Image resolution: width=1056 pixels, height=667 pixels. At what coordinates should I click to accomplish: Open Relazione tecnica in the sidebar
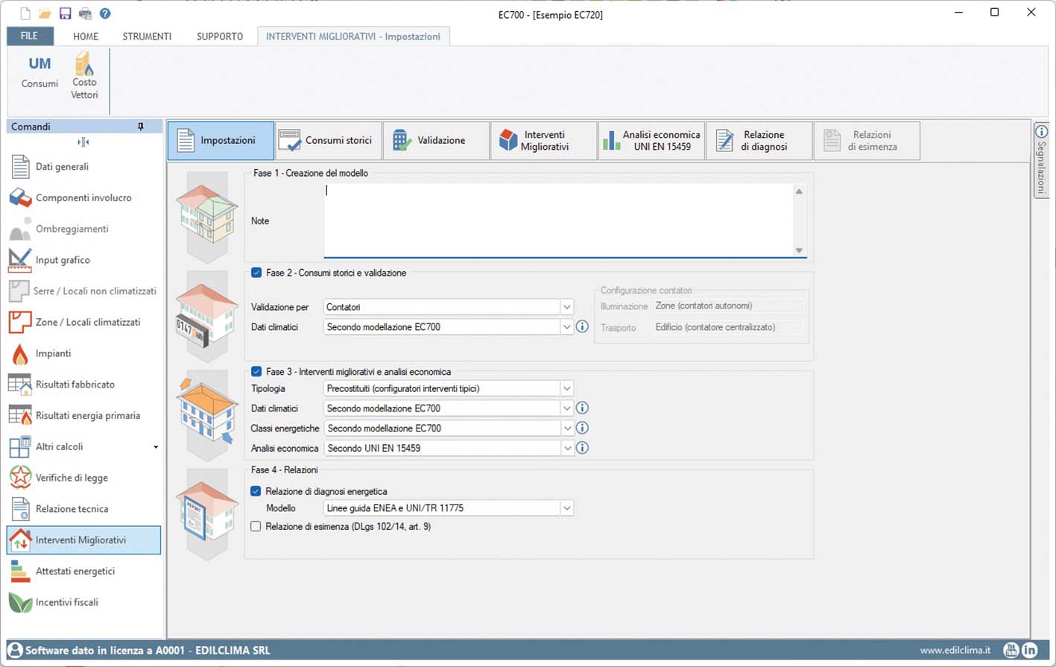[x=83, y=509]
